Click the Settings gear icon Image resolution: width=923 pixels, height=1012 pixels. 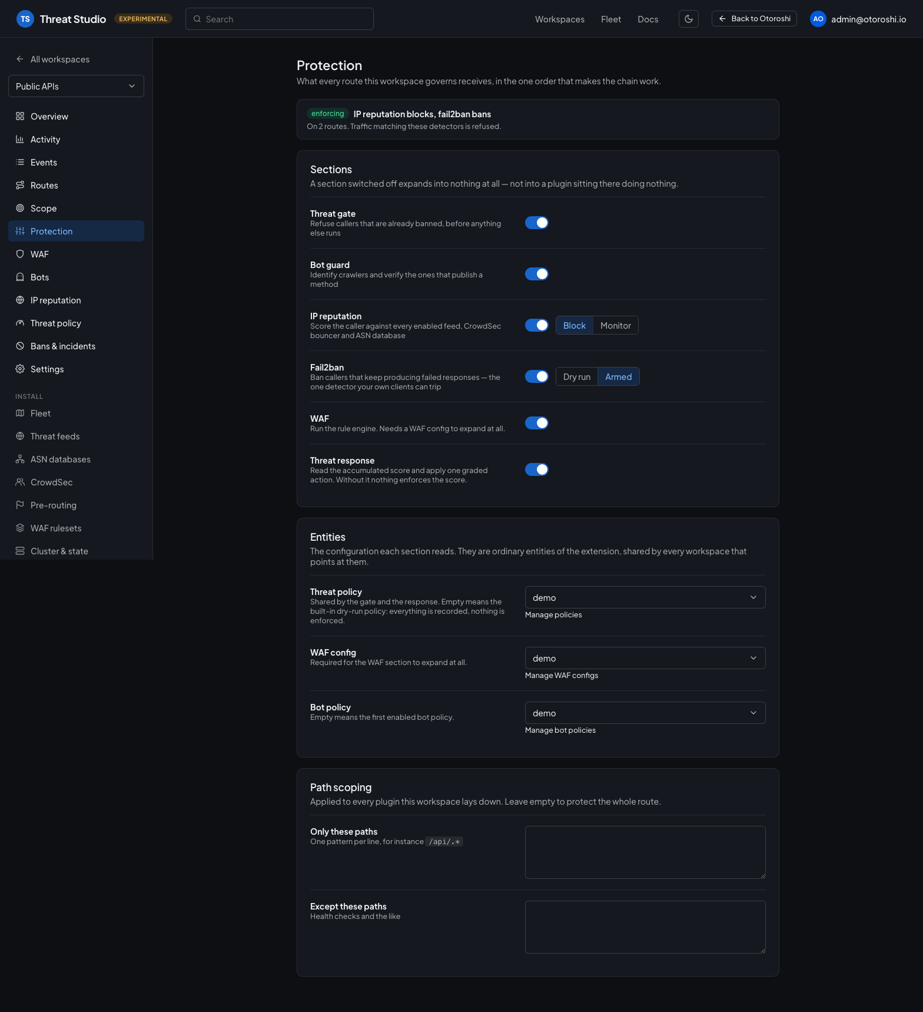(x=20, y=369)
